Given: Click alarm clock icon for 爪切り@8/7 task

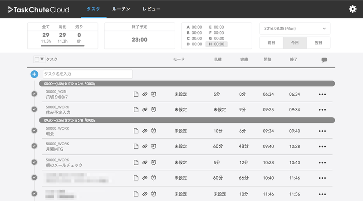Looking at the screenshot, I should [x=153, y=94].
